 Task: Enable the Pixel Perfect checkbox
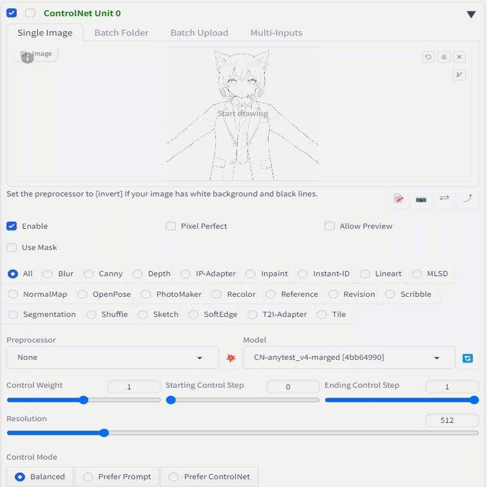point(171,226)
